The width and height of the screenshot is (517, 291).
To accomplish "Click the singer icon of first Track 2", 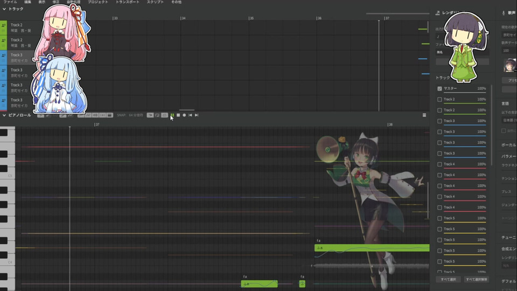I will (x=4, y=25).
